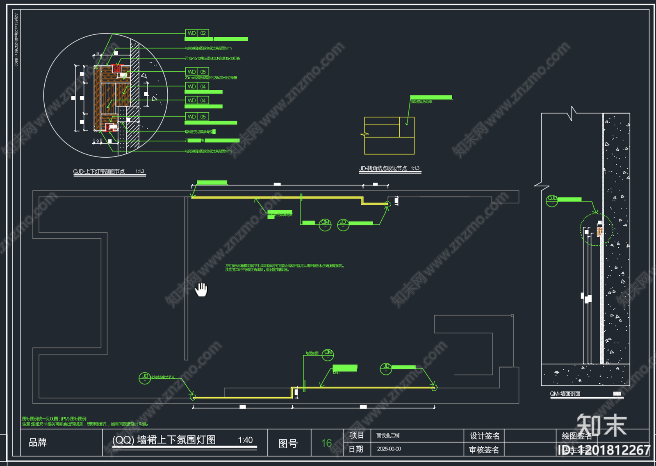
Task: Select the WD 05 tag above the 20mm note
Action: coord(197,72)
